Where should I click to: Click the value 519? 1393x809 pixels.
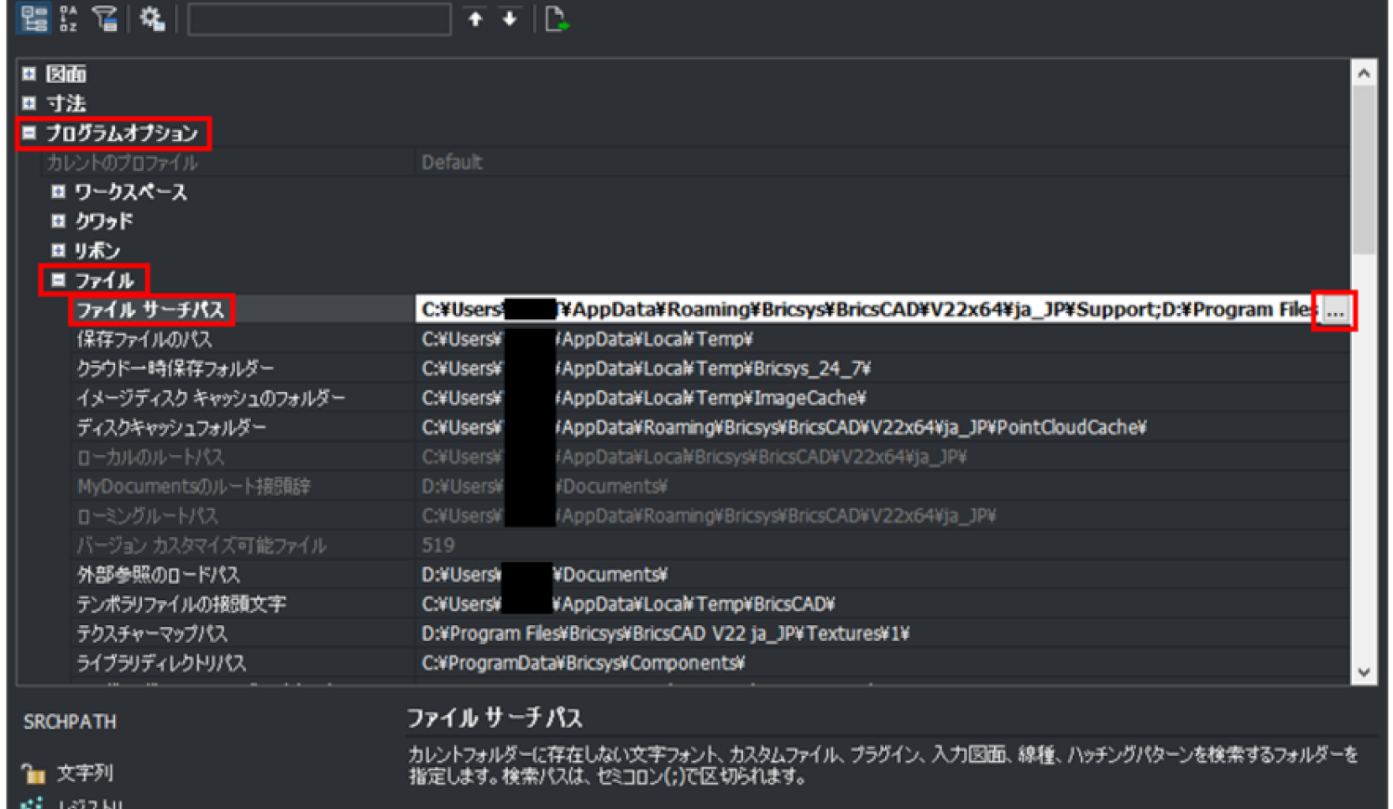(x=438, y=545)
